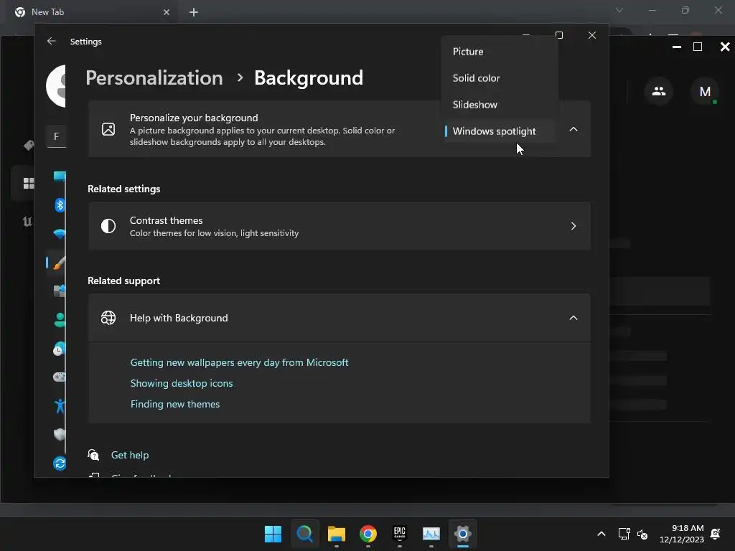Open Network & internet Wi-Fi sidebar icon
Viewport: 735px width, 551px height.
60,233
